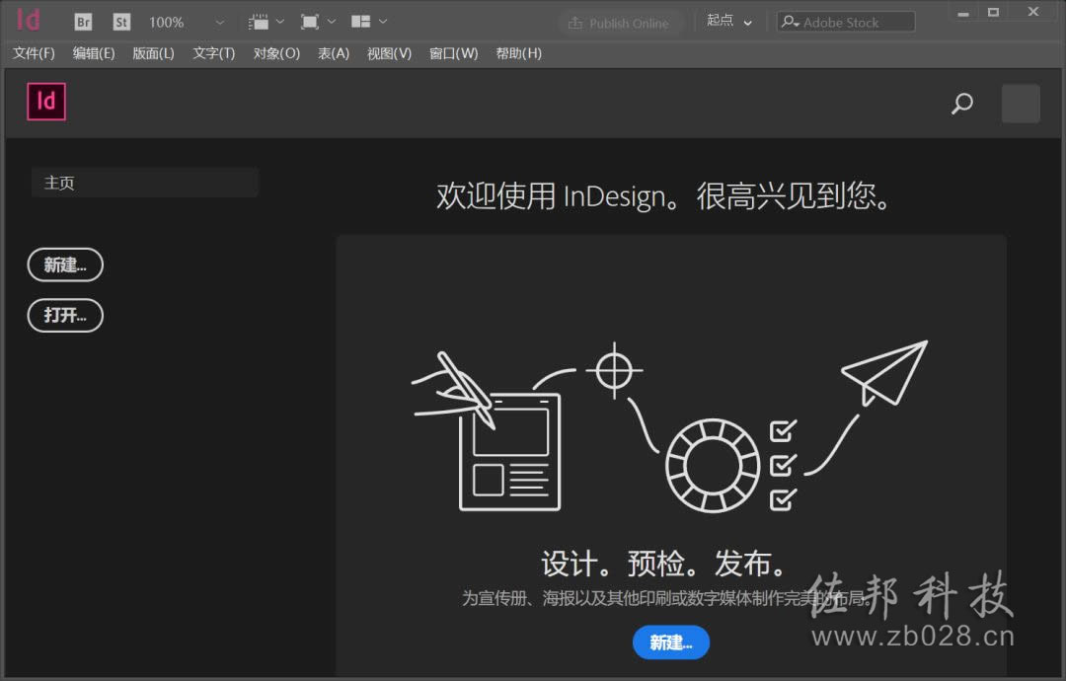Open the 窗口(W) menu
Viewport: 1066px width, 681px height.
pos(453,53)
